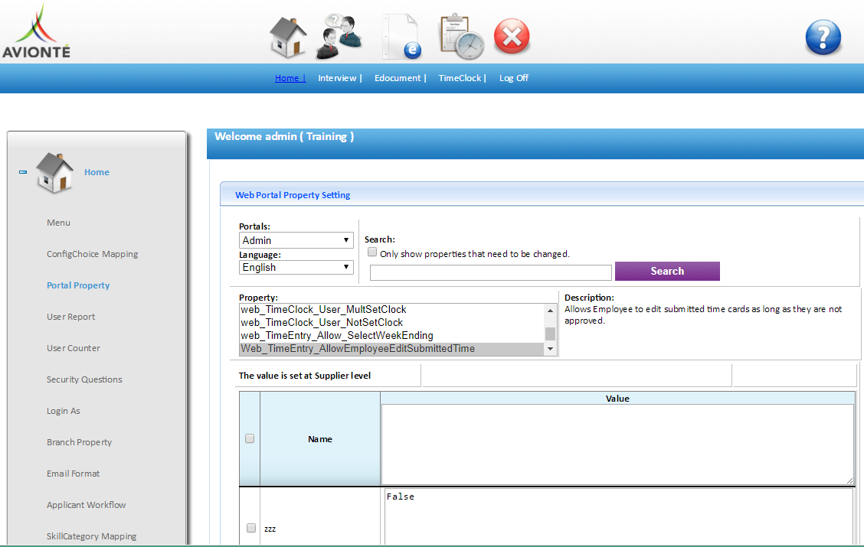Open SkillCategory Mapping in sidebar
Viewport: 864px width, 547px height.
(91, 536)
